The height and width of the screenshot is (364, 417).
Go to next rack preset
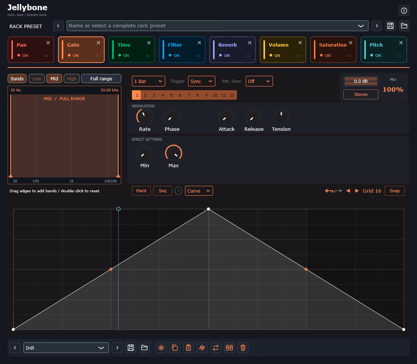tap(376, 26)
